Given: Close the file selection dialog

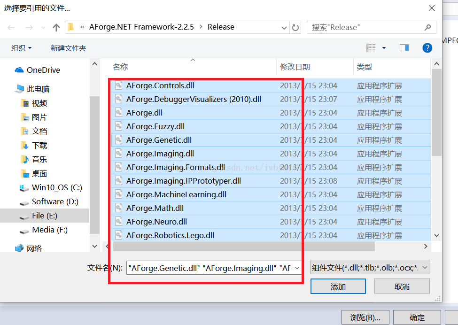Looking at the screenshot, I should click(x=432, y=8).
